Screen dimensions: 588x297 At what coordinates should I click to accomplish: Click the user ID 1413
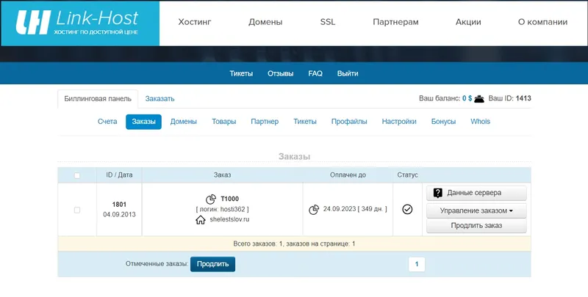(x=523, y=98)
